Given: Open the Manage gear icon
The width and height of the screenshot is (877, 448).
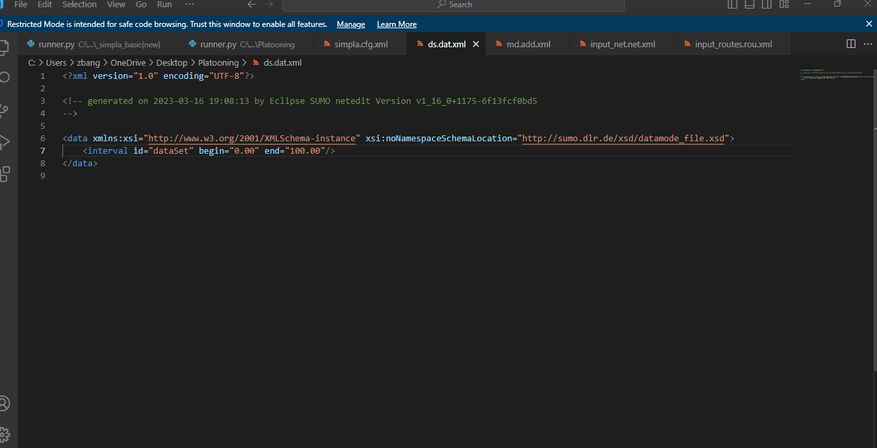Looking at the screenshot, I should 4,434.
